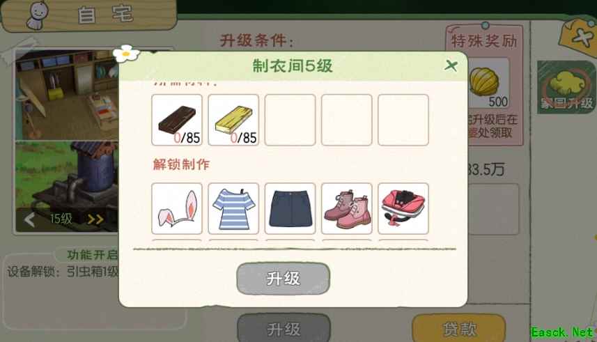This screenshot has width=597, height=342.
Task: Go to previous level with left arrow
Action: click(x=30, y=219)
